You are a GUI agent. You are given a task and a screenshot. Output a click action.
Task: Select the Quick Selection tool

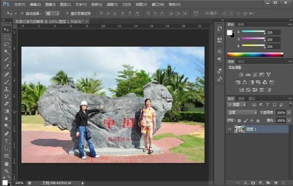coord(7,52)
